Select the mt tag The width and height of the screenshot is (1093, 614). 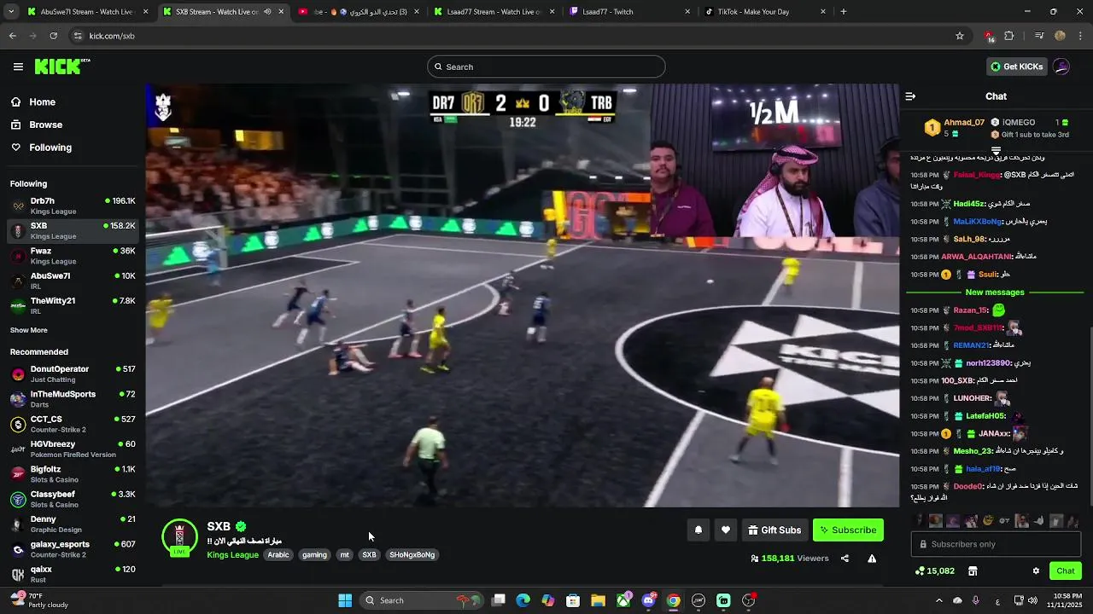coord(345,554)
